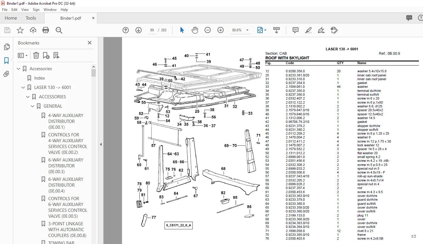The height and width of the screenshot is (244, 423).
Task: Collapse the Accessories bookmark
Action: 19,69
